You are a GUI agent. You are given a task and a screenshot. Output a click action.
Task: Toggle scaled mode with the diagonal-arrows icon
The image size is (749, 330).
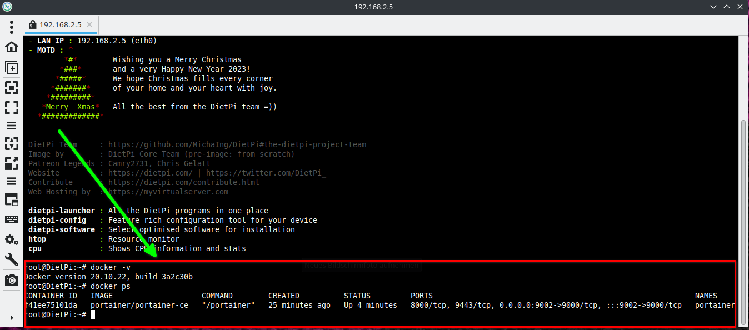(x=12, y=163)
